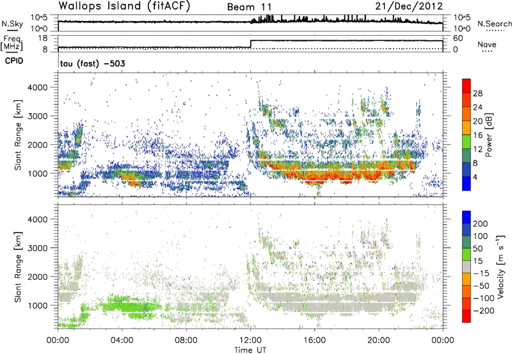This screenshot has width=512, height=354.
Task: Pick the red bottom of the velocity colorbar
Action: pyautogui.click(x=467, y=316)
